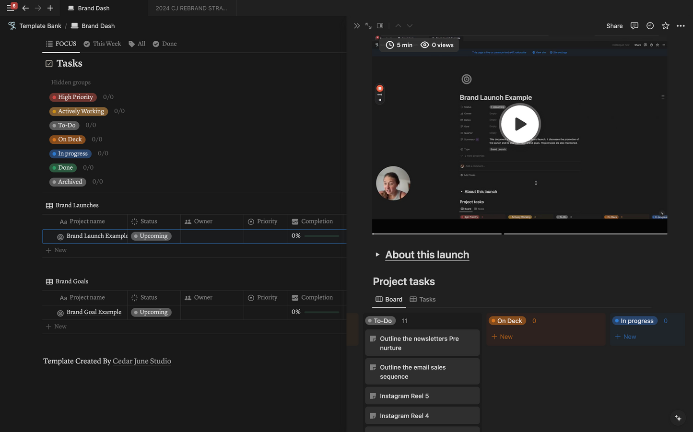Open comments speech bubble icon
The height and width of the screenshot is (432, 693).
634,26
